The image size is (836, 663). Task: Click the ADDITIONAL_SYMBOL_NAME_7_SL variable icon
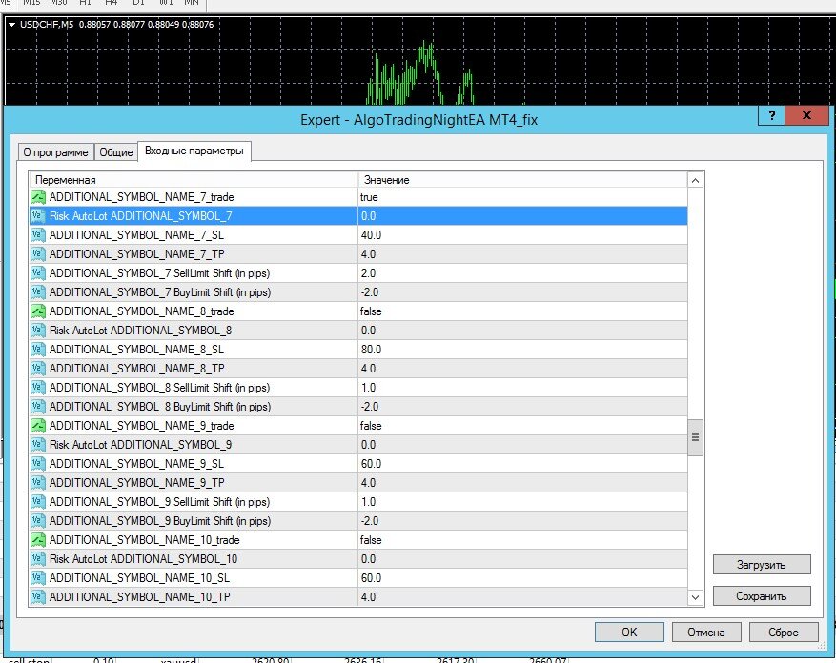tap(38, 235)
